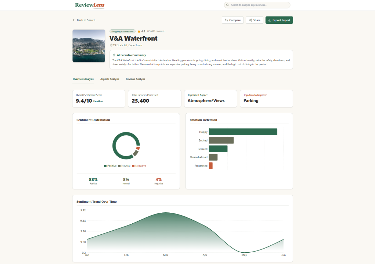Click the location pin icon
This screenshot has width=375, height=264.
(111, 45)
